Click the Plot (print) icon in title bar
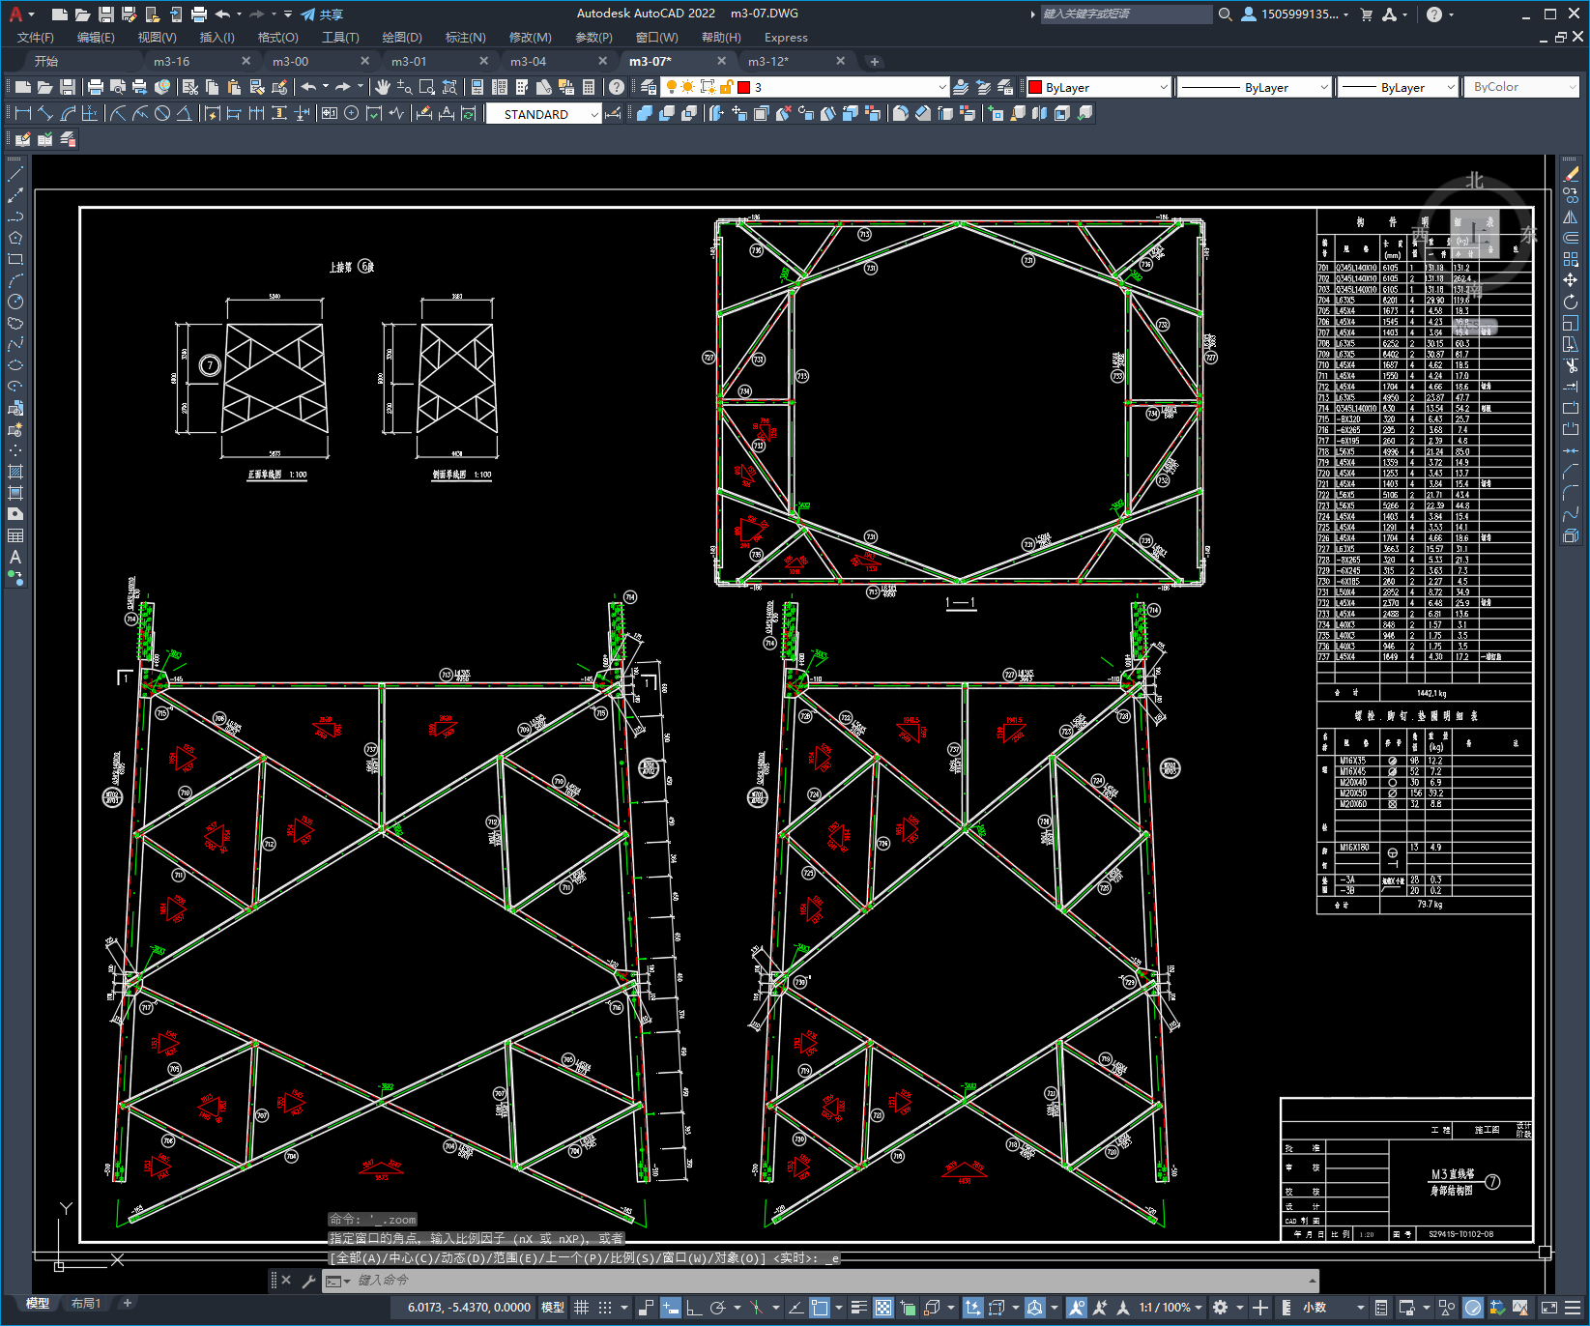This screenshot has width=1590, height=1326. [x=198, y=14]
